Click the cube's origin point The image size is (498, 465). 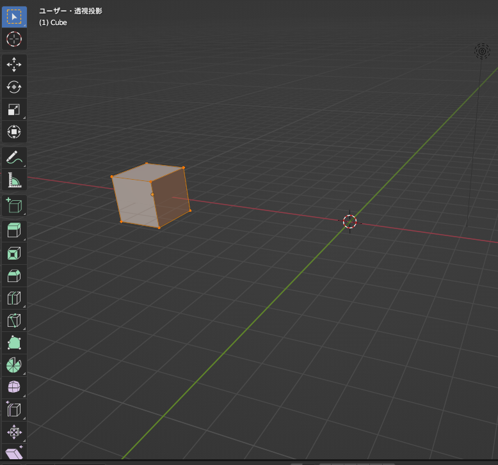tap(152, 194)
